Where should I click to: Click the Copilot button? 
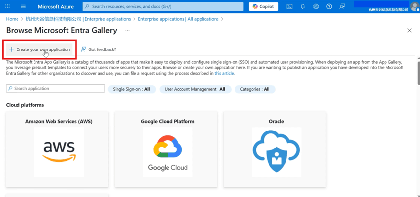point(263,6)
